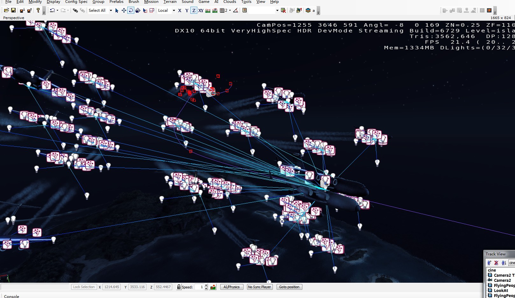Click the X coordinate input field
The image size is (515, 298).
[x=112, y=287]
